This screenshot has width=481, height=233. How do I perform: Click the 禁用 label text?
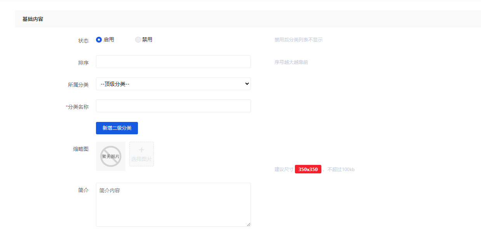point(147,39)
